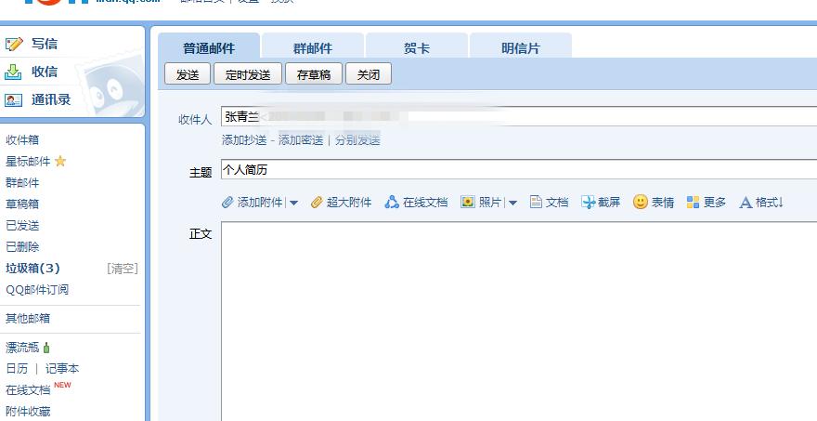The image size is (817, 421).
Task: Click the 主题 subject field containing 个人简历
Action: click(519, 169)
